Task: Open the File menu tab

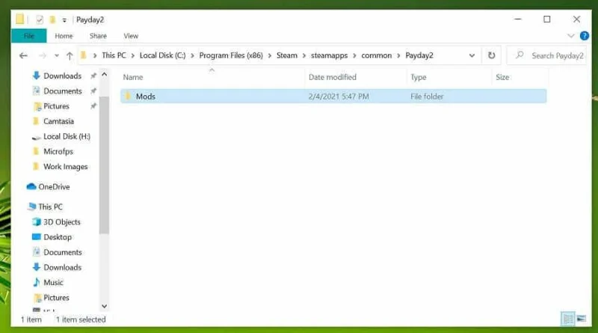Action: [x=29, y=36]
